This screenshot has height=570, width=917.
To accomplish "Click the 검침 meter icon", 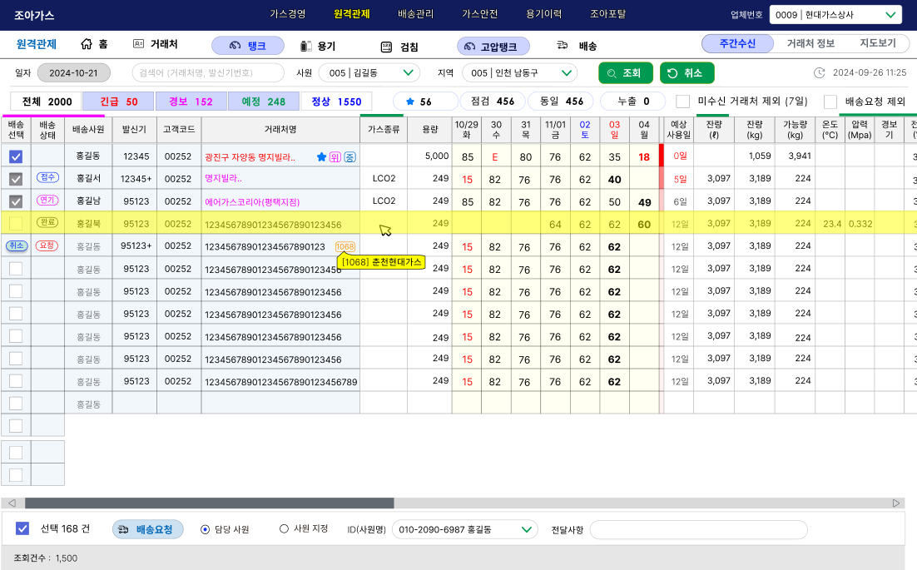I will [386, 47].
